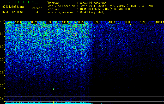Click the A504HB(yagi 4el) antenna text
The width and height of the screenshot is (164, 104).
[92, 12]
